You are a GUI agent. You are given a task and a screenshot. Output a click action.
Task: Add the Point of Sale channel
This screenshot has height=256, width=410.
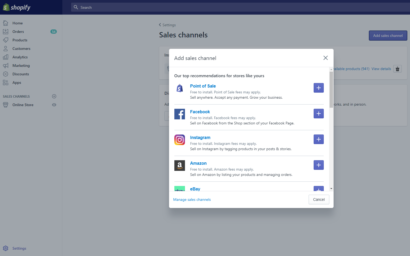click(319, 88)
